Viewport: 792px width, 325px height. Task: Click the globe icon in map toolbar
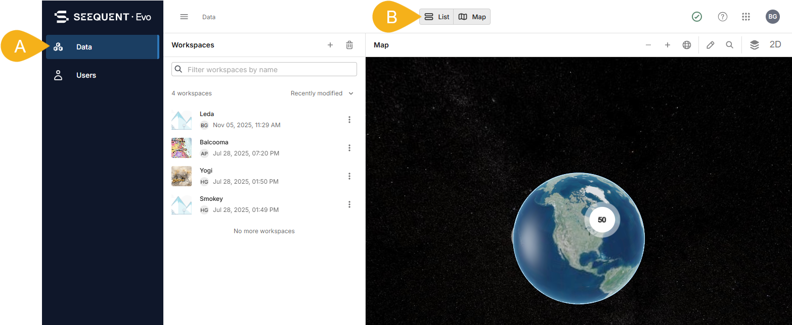point(687,45)
